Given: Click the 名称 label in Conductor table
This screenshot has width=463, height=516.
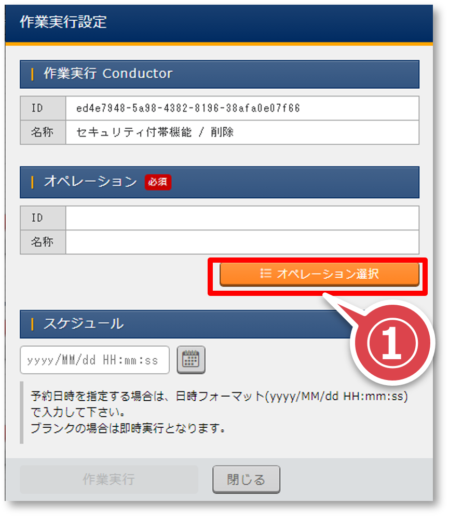Looking at the screenshot, I should (43, 132).
